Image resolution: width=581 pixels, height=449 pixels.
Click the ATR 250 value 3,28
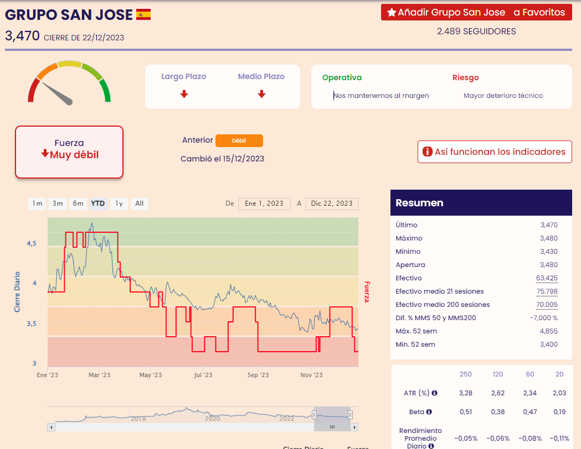click(x=465, y=393)
